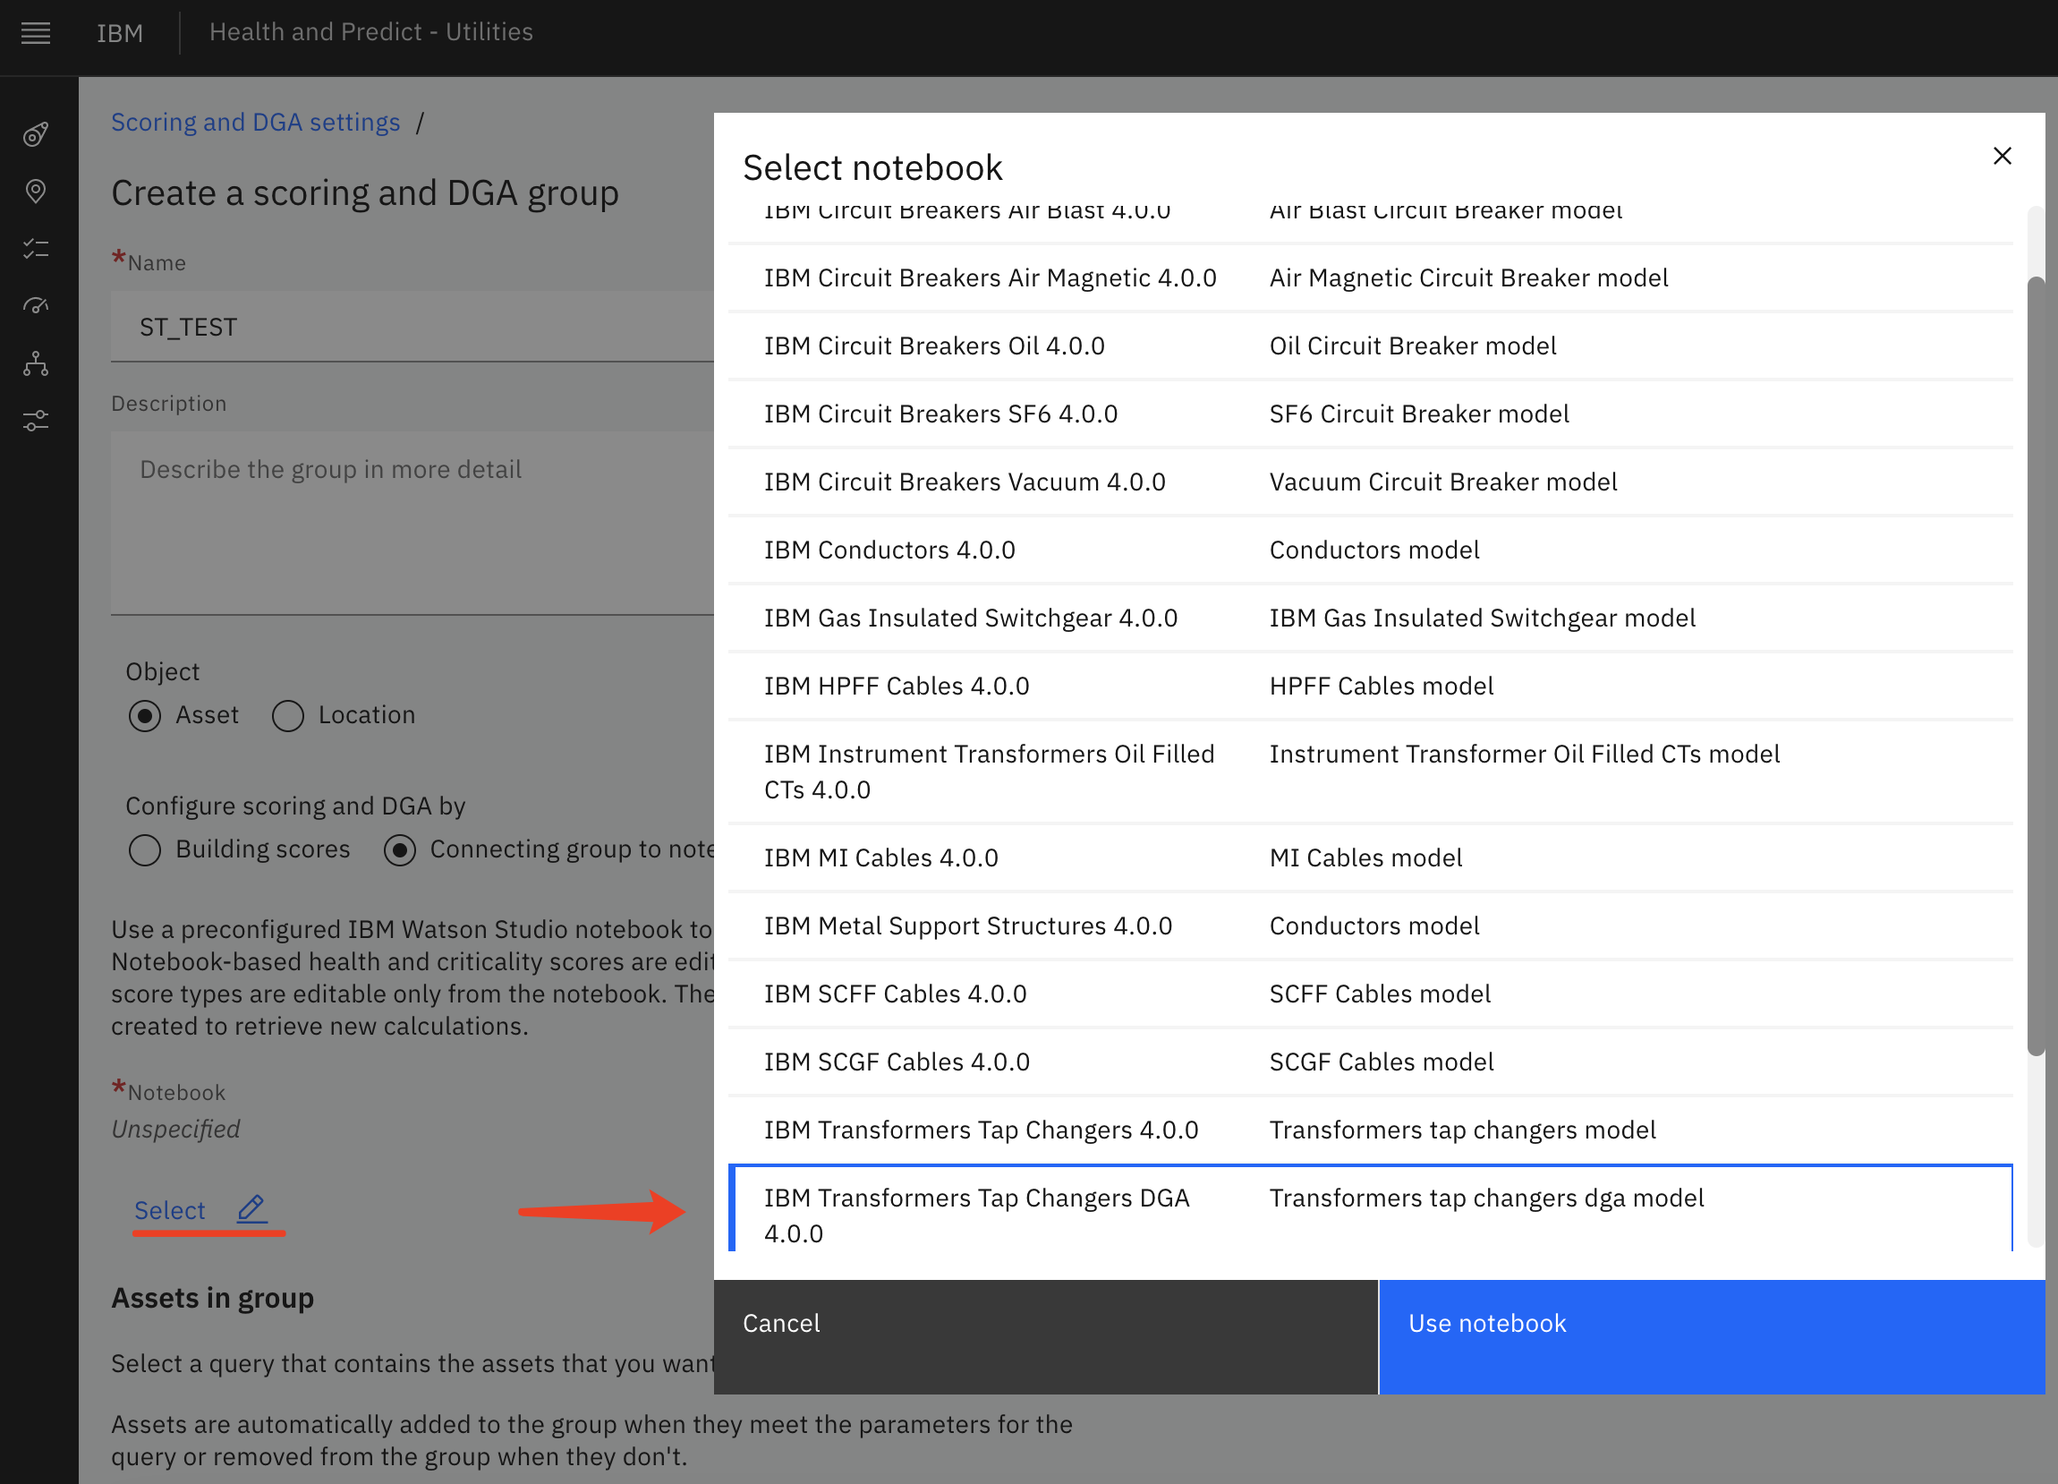Choose Connecting group to notebook radio option
The image size is (2058, 1484).
tap(399, 849)
